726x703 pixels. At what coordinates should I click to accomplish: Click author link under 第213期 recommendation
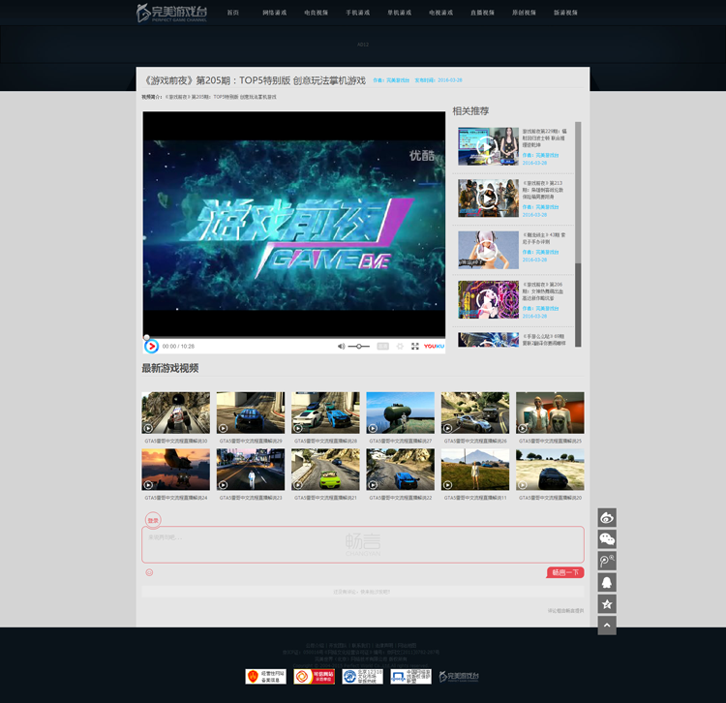[540, 207]
